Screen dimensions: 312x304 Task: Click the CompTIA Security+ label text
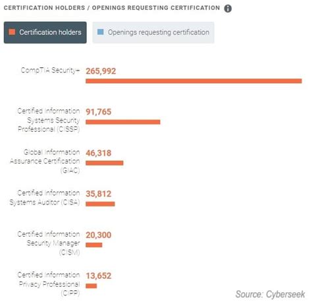tap(50, 71)
